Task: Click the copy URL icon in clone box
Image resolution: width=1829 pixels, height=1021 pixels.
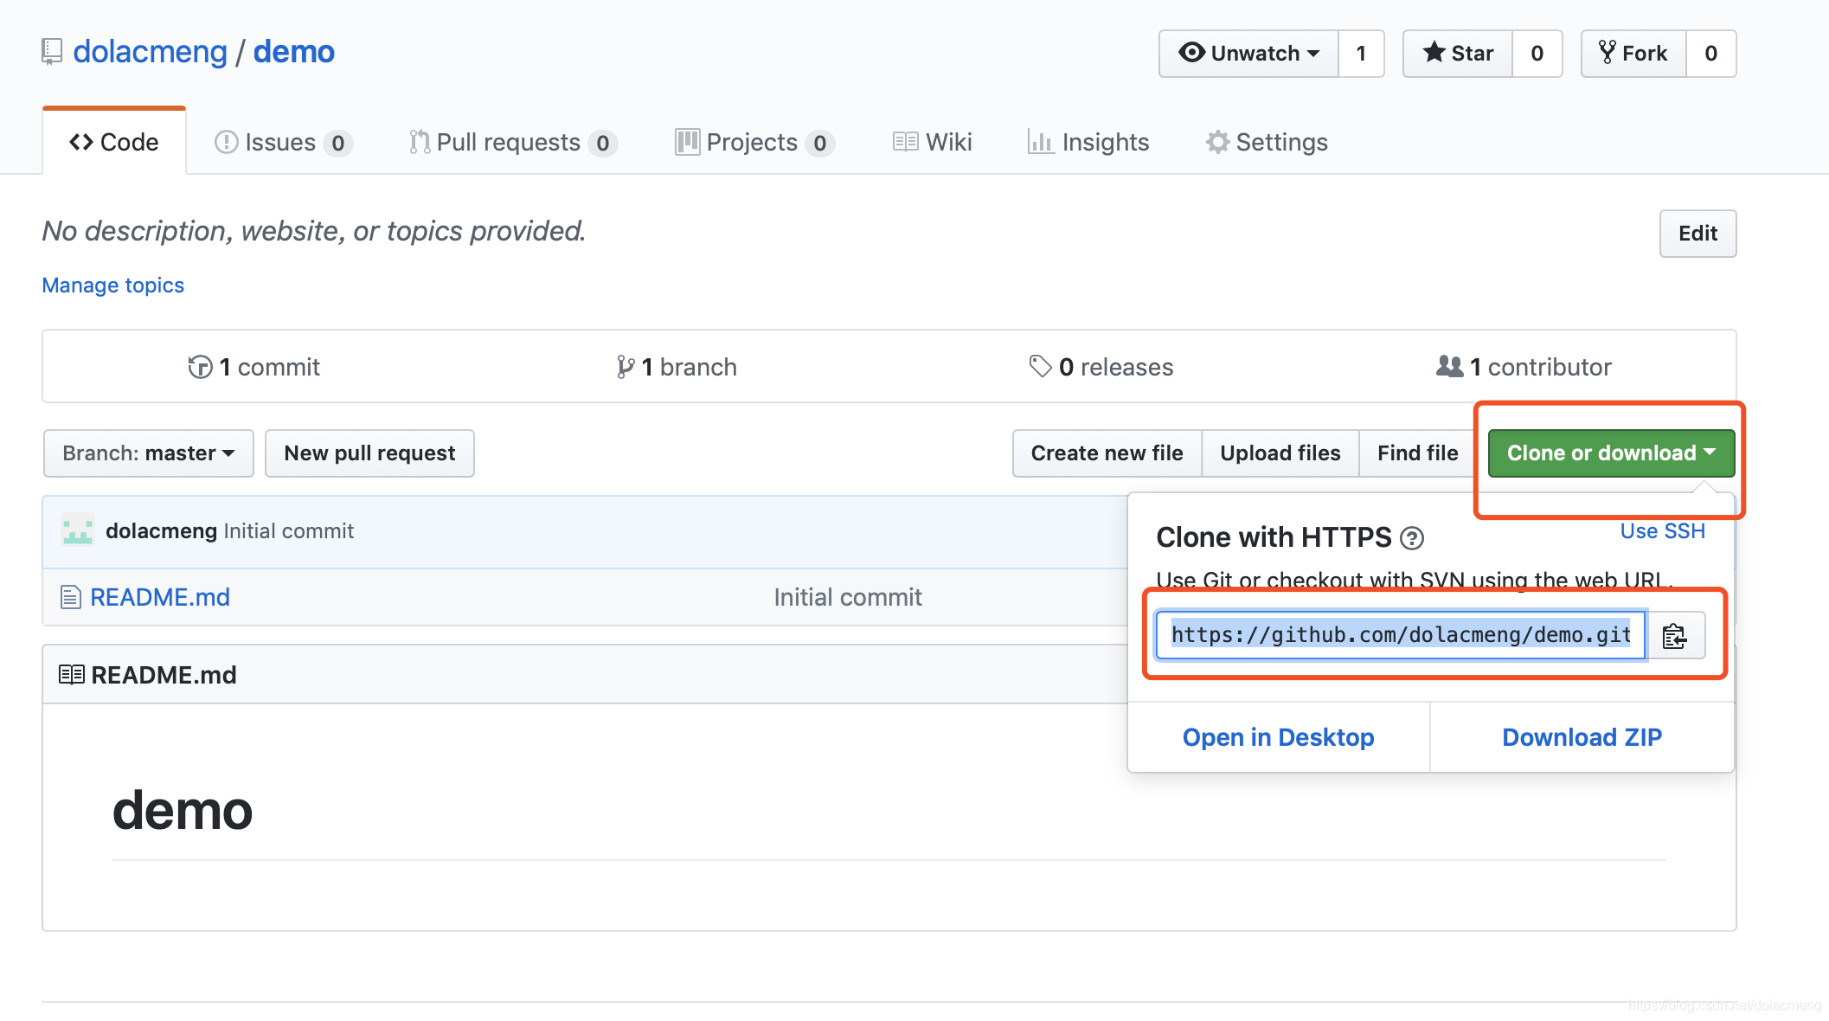Action: click(x=1676, y=635)
